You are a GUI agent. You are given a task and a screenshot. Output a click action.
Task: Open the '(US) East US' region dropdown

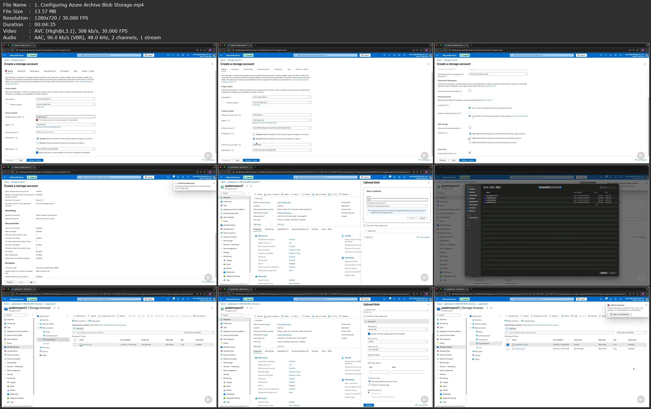tap(65, 124)
